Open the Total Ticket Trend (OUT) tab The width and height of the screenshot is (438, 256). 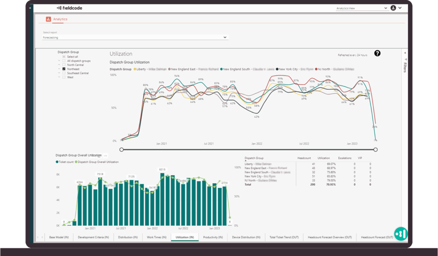284,237
